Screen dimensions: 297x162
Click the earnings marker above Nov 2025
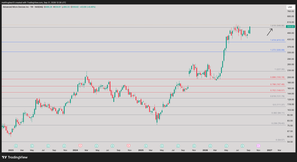pyautogui.click(x=194, y=146)
